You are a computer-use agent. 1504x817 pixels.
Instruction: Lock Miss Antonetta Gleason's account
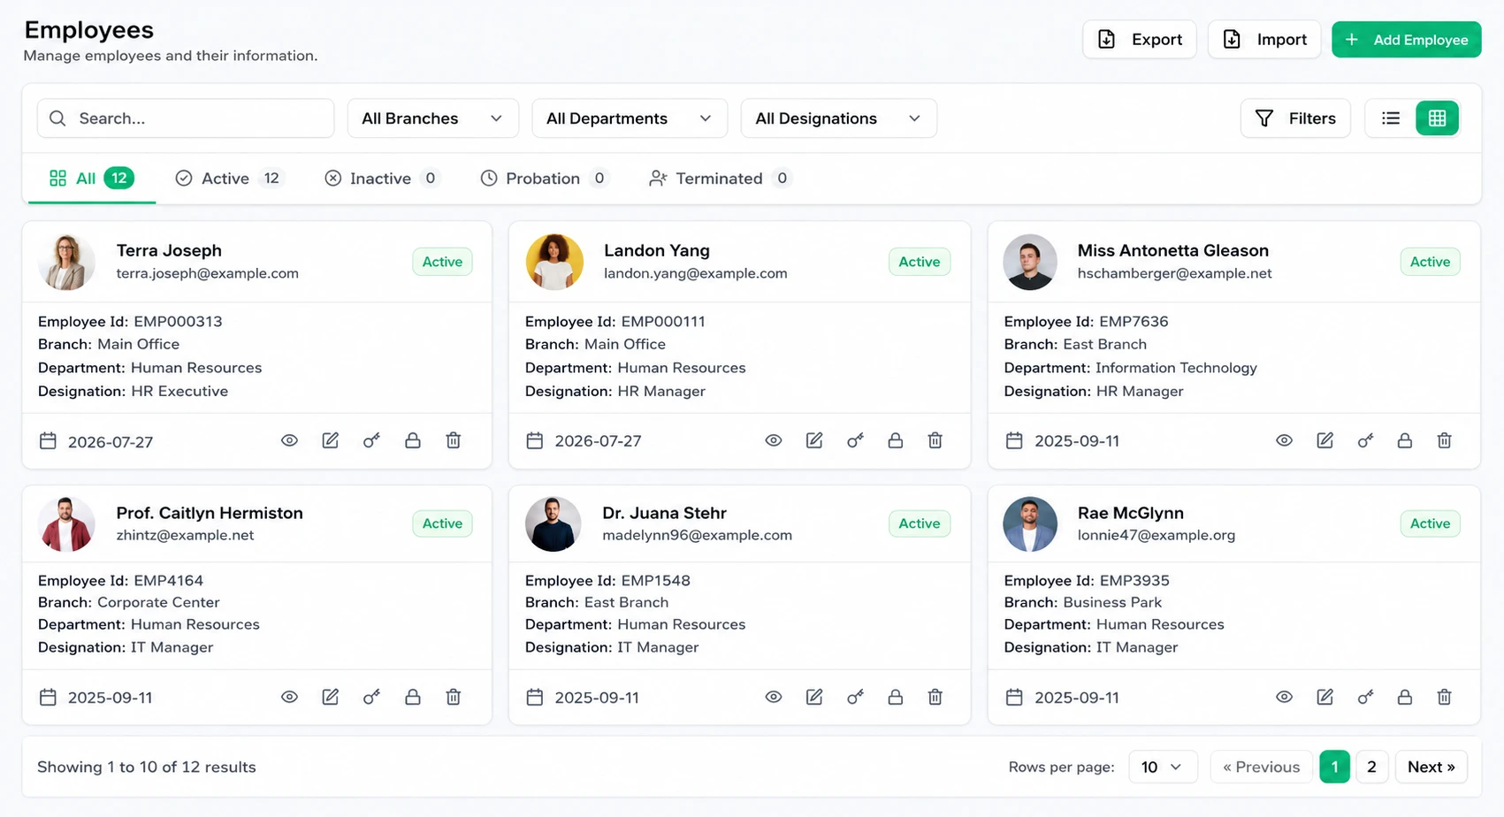coord(1405,440)
